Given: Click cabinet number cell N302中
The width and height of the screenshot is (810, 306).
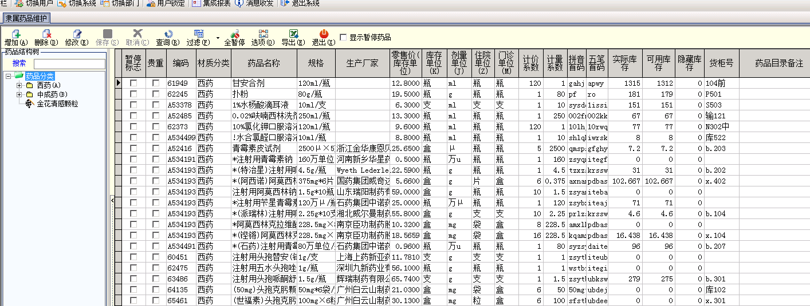Looking at the screenshot, I should pos(721,127).
